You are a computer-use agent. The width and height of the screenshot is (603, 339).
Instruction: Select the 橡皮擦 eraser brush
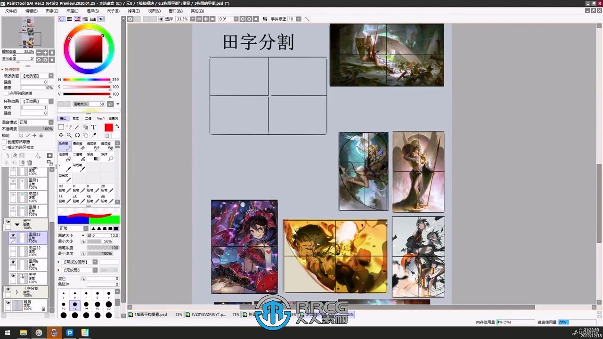pos(79,146)
